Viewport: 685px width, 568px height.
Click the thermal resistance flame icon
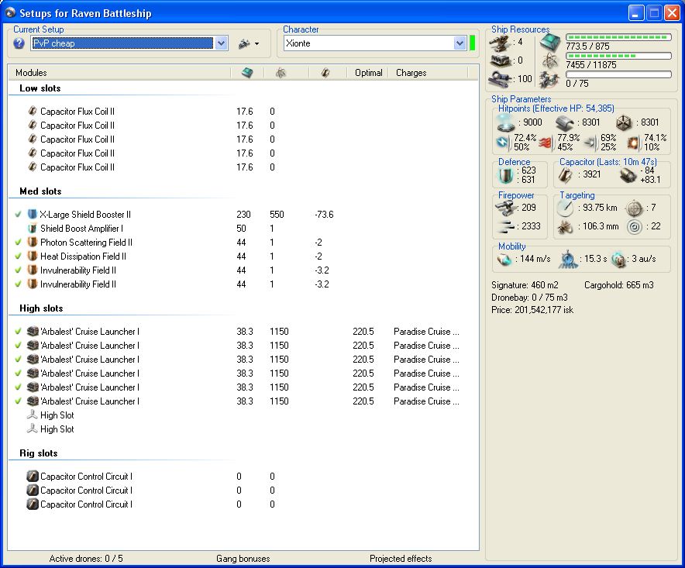545,143
